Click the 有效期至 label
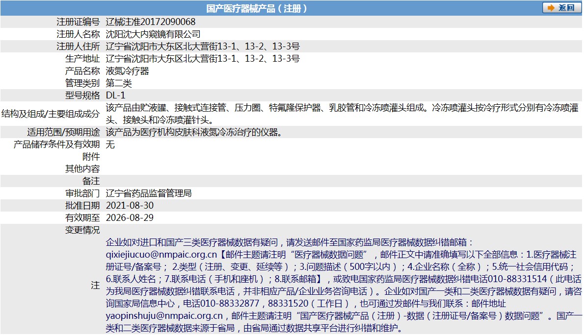 (x=82, y=218)
